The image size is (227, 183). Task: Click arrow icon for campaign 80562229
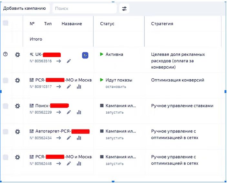click(x=59, y=112)
